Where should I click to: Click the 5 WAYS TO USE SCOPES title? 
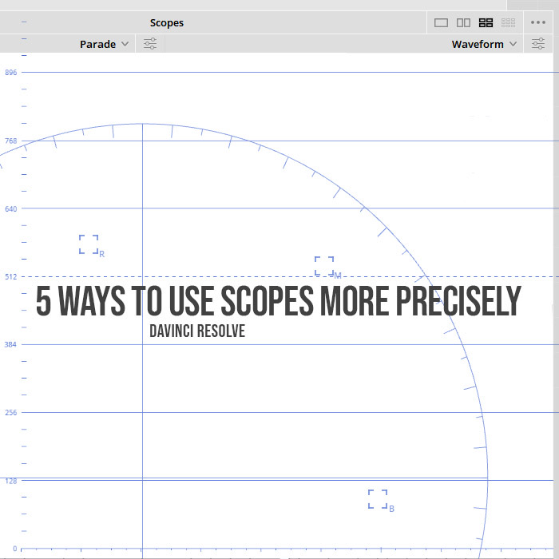point(279,301)
